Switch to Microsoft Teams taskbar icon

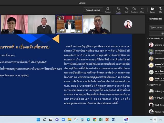[126, 120]
